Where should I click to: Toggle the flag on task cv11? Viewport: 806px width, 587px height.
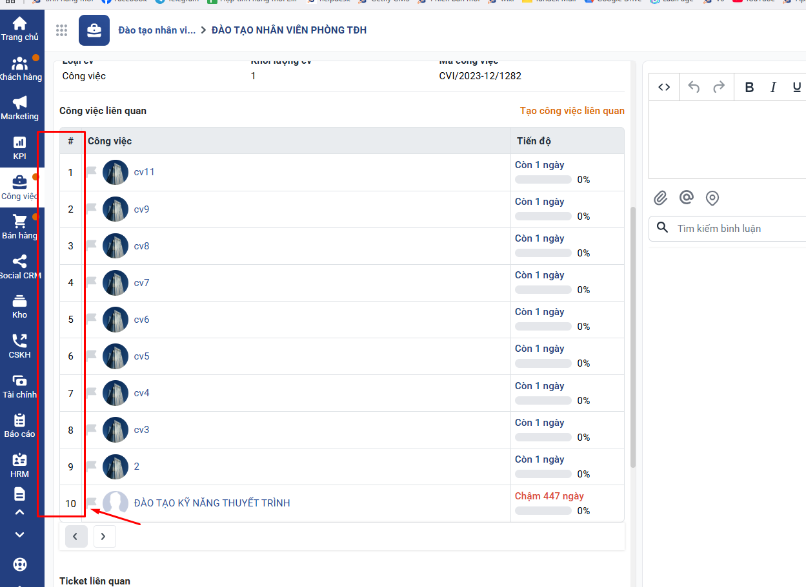(x=92, y=171)
